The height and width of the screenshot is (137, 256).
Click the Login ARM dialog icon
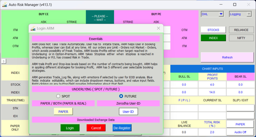(x=33, y=28)
